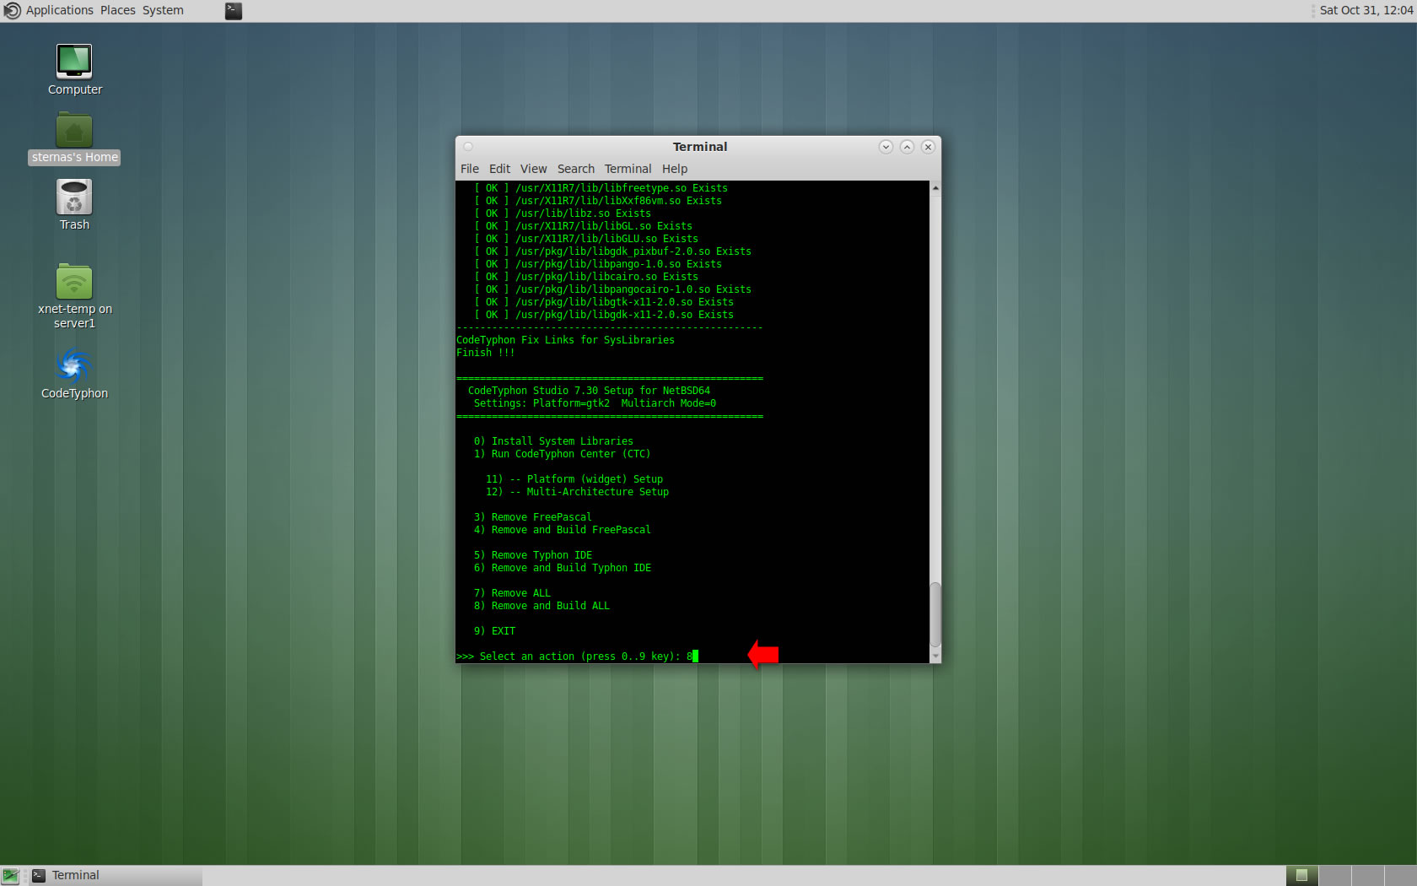Screen dimensions: 1417x886
Task: Click the show desktop icon in bottom panel
Action: (x=10, y=876)
